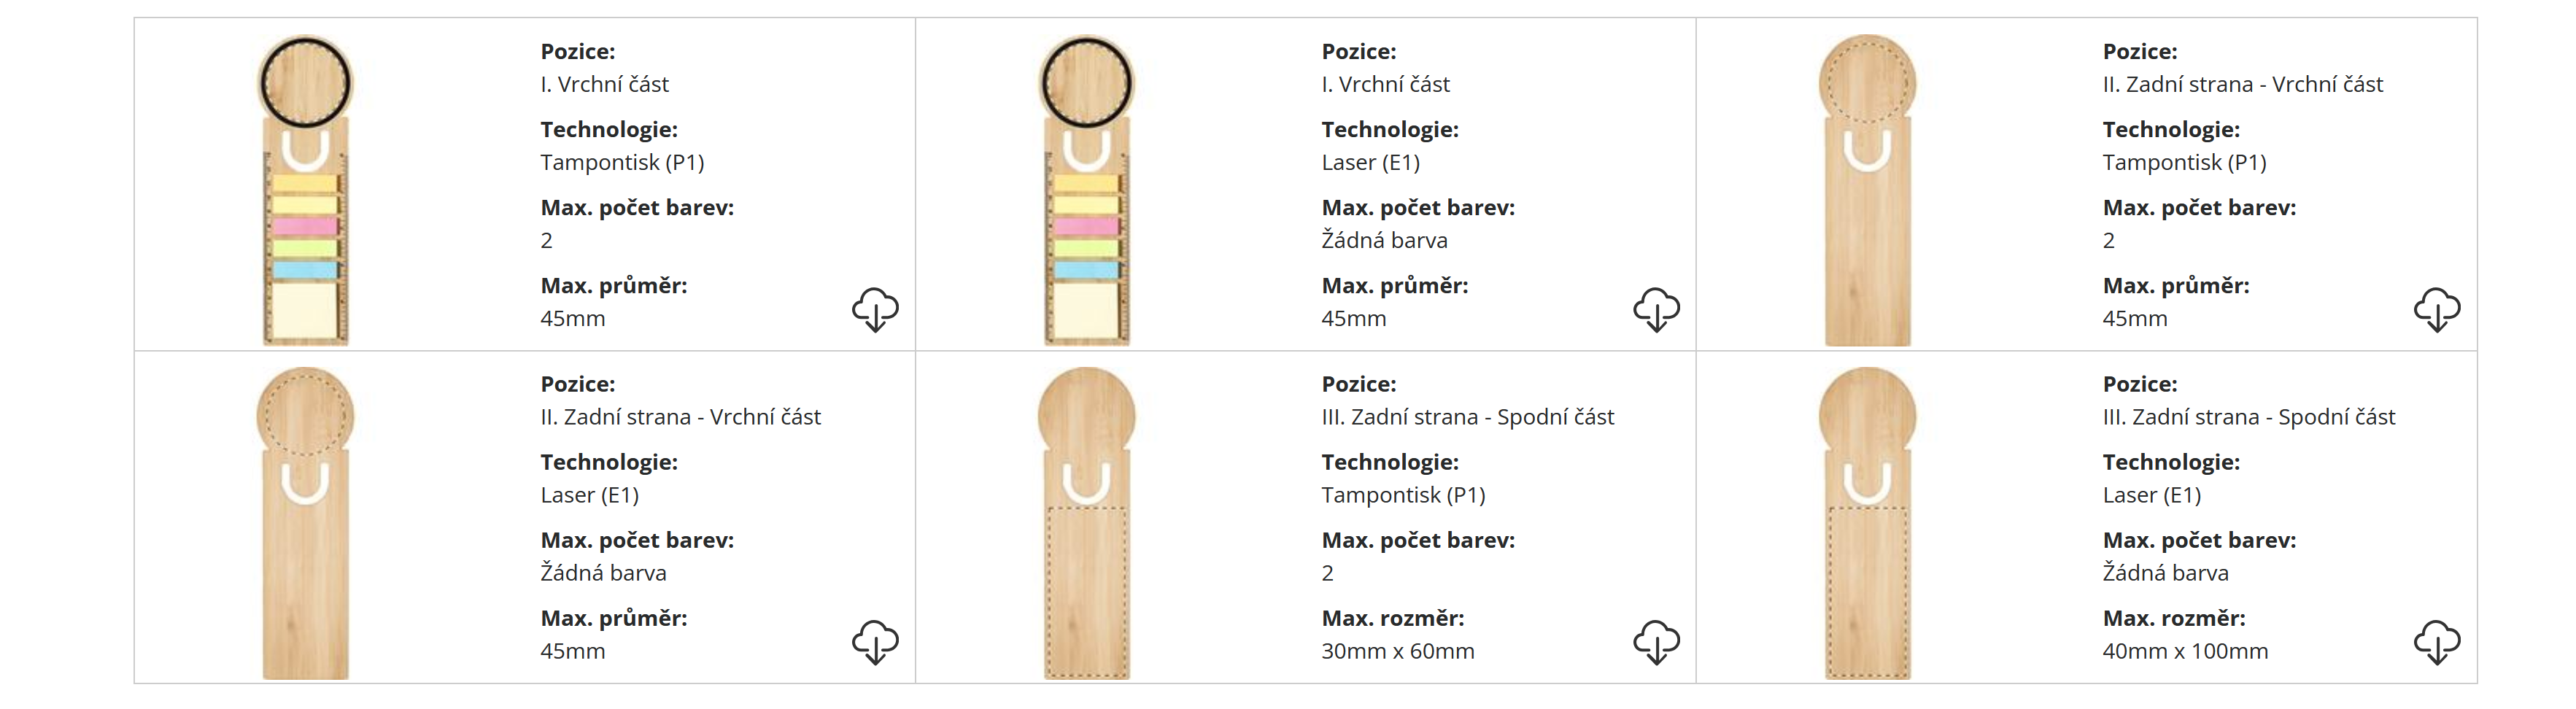Screen dimensions: 2576x709
Task: Download the 30mm x 60mm Tampontisk template
Action: coord(1656,642)
